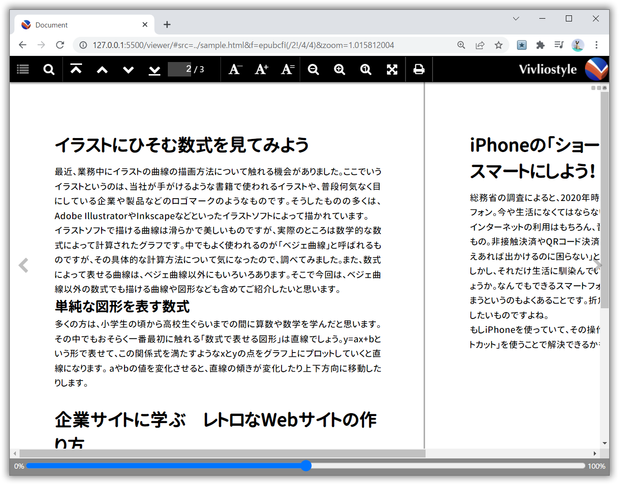
Task: Go to the next spread with right arrow
Action: tap(598, 265)
